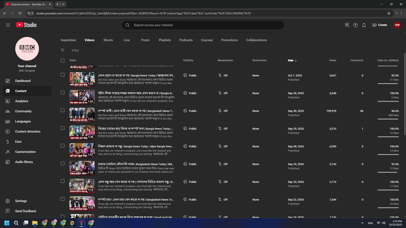
Task: Select all videos header checkbox
Action: pos(63,61)
